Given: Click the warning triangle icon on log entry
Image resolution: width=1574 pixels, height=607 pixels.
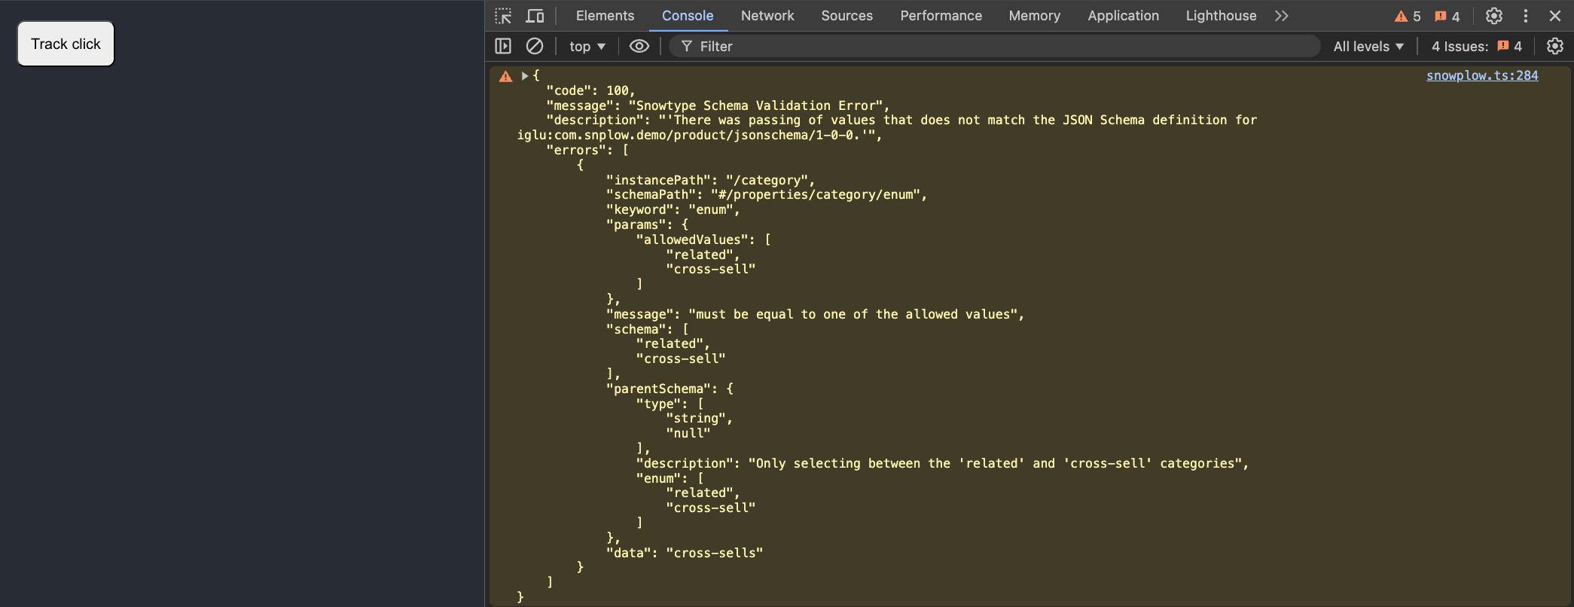Looking at the screenshot, I should (x=506, y=76).
